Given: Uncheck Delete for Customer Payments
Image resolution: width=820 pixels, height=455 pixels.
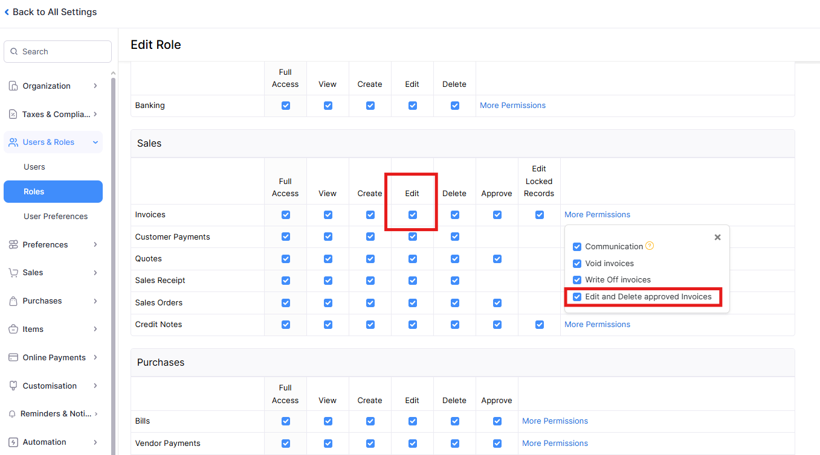Looking at the screenshot, I should tap(455, 237).
